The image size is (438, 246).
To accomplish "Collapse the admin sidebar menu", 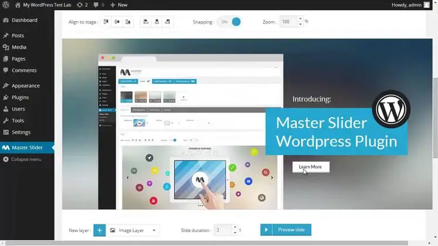I will click(22, 159).
